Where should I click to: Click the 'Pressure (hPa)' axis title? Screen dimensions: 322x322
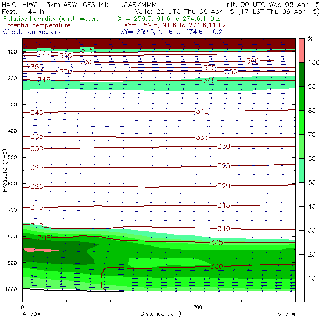(x=4, y=171)
